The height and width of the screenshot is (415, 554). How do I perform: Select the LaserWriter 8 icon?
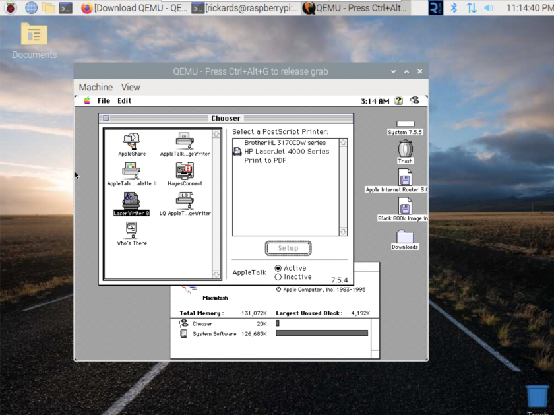132,201
